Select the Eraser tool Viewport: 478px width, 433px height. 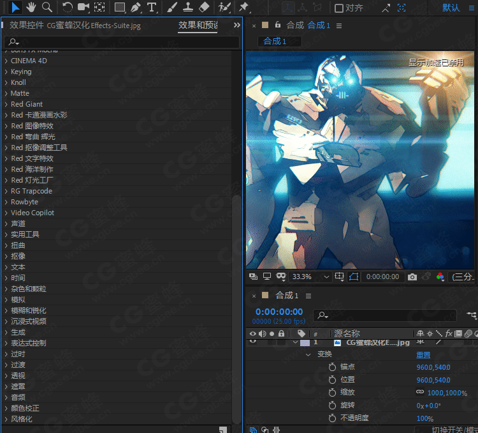tap(204, 7)
